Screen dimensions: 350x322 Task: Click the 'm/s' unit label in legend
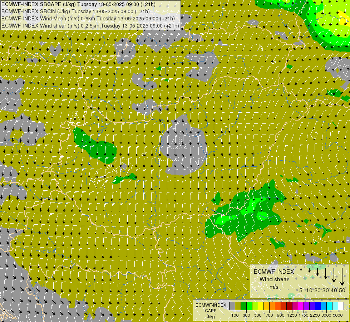tap(274, 287)
